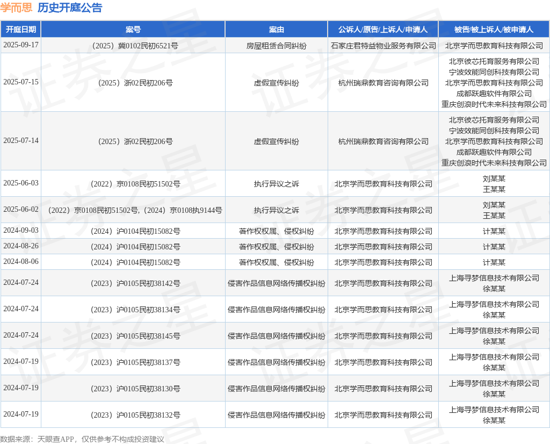Viewport: 550px width, 444px height.
Task: Select the date 2024-09-03
Action: point(21,230)
